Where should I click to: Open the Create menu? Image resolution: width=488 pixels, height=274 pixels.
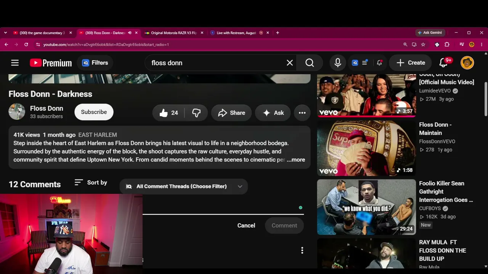click(x=411, y=63)
